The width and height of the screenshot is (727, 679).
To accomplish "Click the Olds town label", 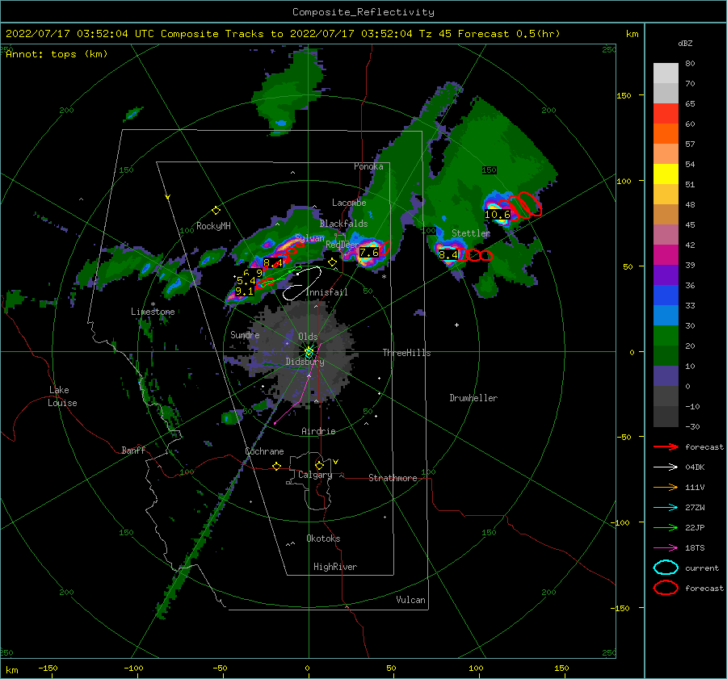I will [x=308, y=337].
